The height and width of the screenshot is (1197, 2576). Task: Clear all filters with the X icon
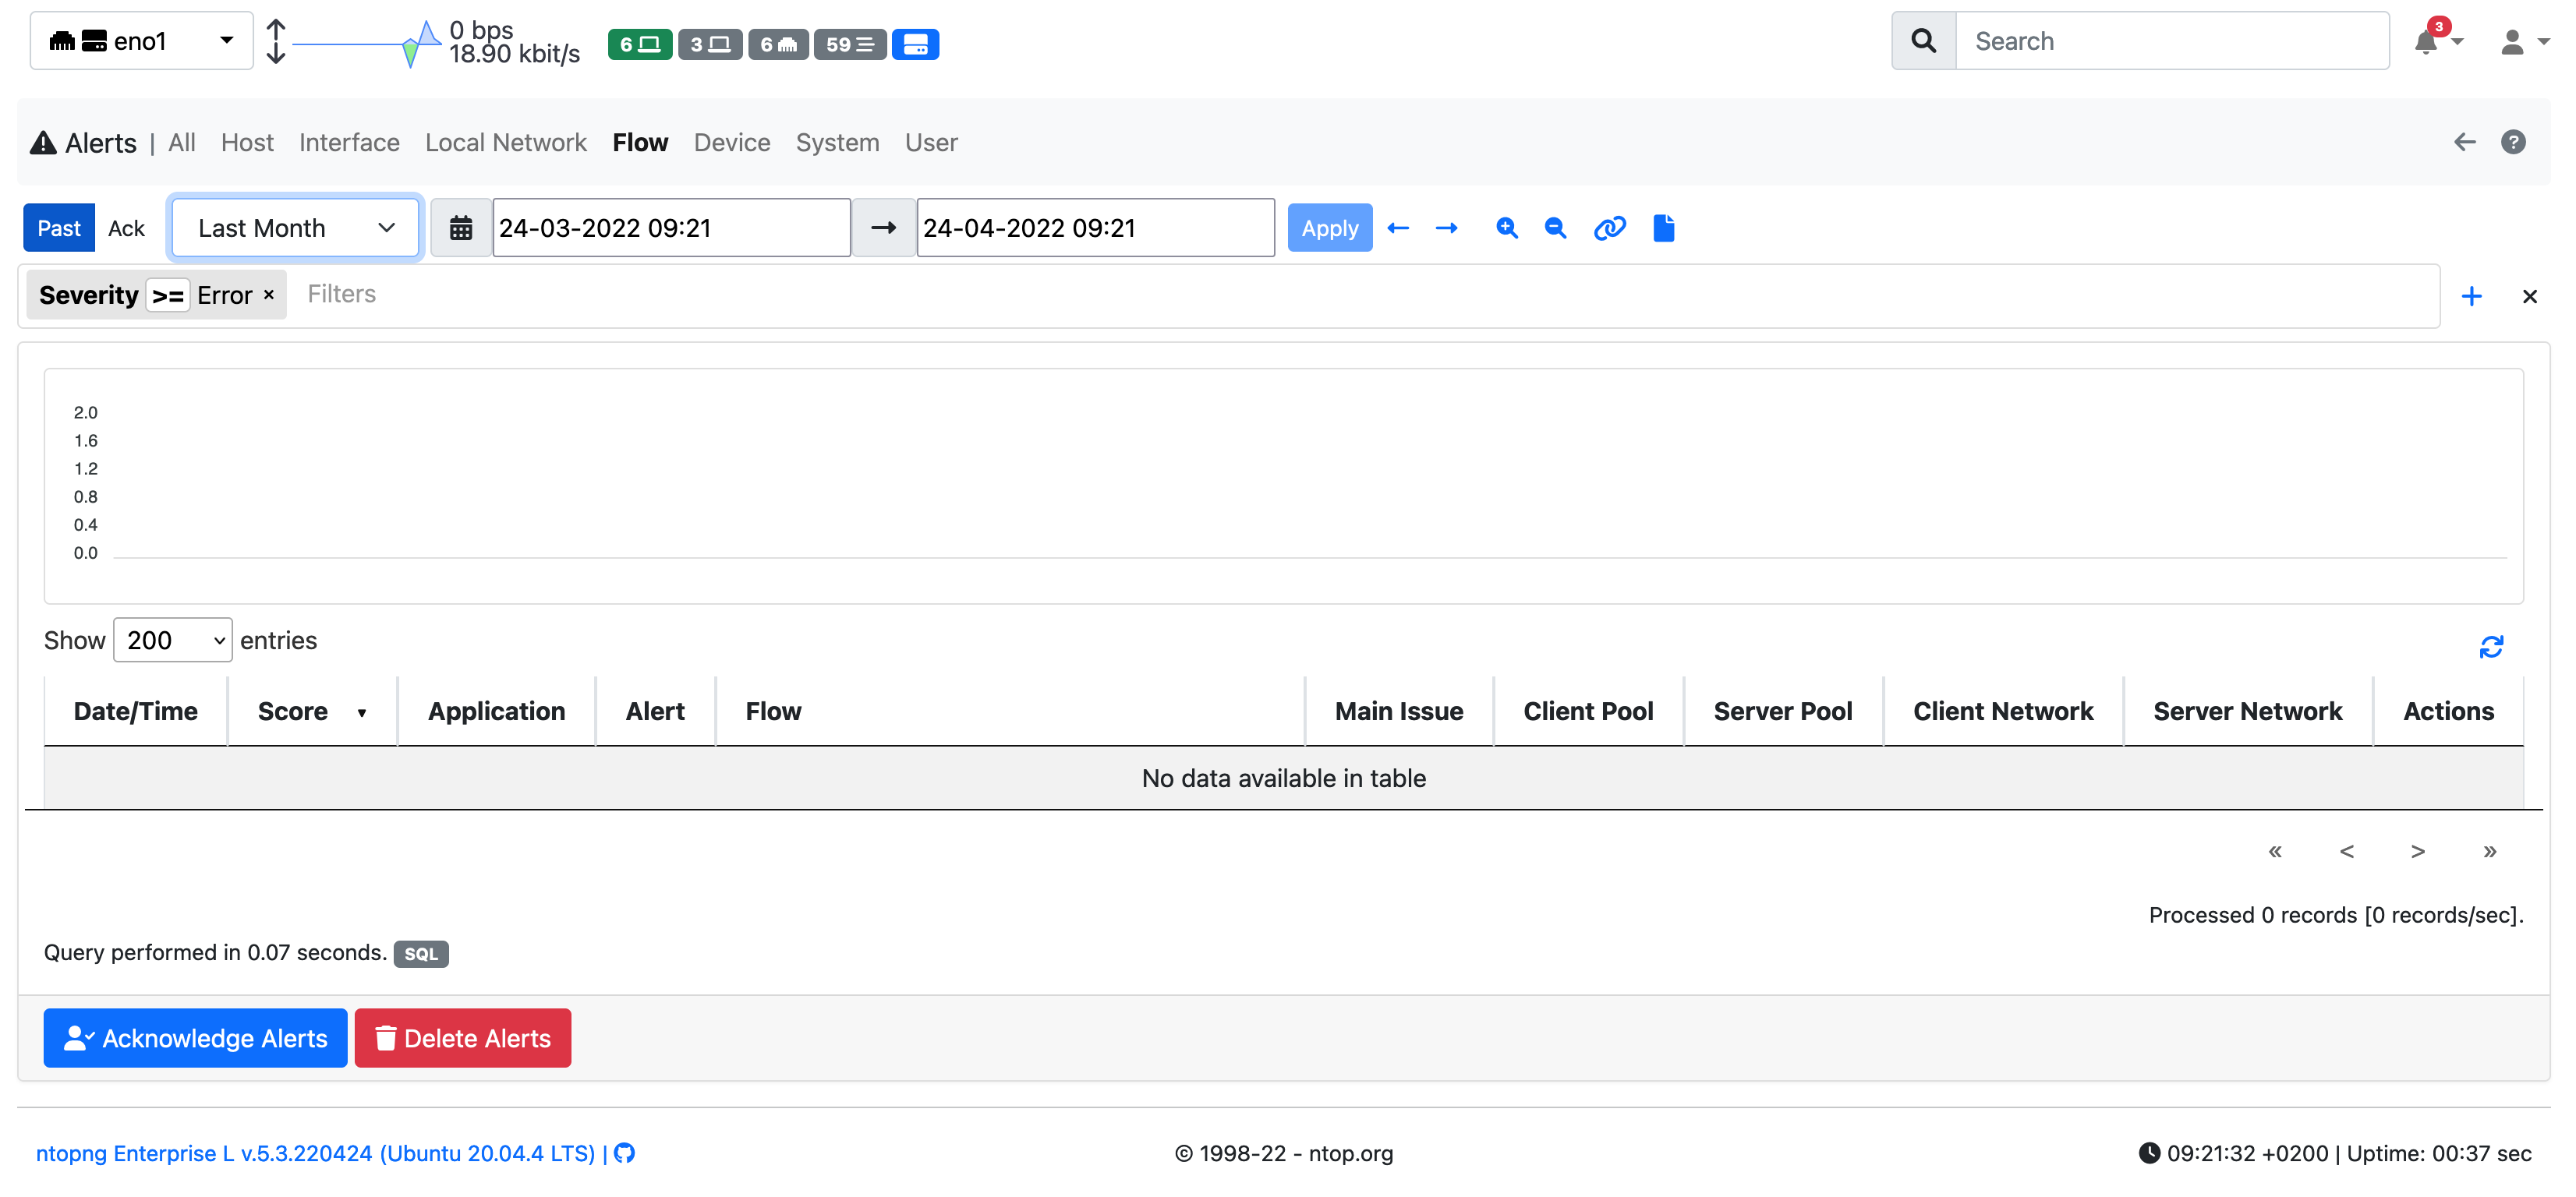tap(2529, 296)
